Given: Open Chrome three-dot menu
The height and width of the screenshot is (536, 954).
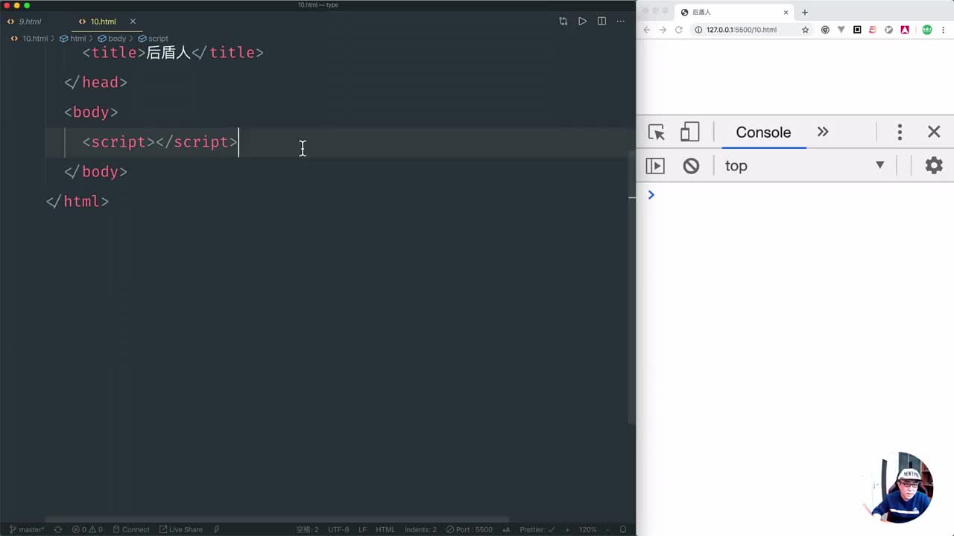Looking at the screenshot, I should 944,30.
